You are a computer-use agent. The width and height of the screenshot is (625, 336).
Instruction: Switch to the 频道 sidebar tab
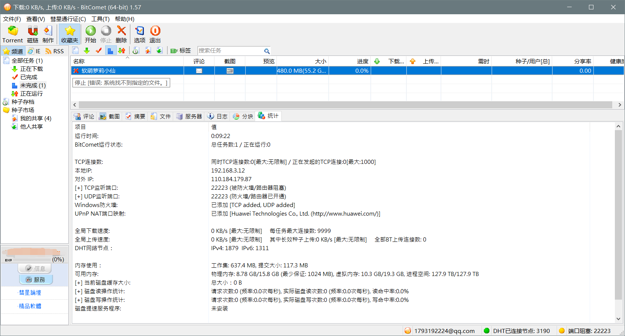(13, 51)
